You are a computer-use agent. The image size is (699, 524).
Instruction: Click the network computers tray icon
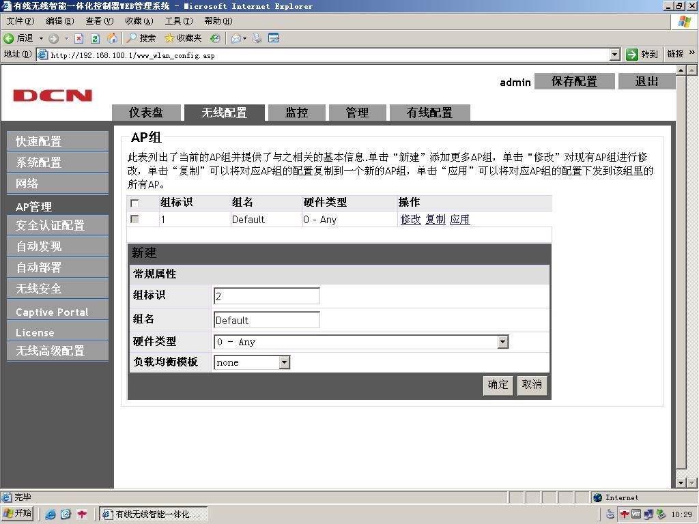click(648, 514)
